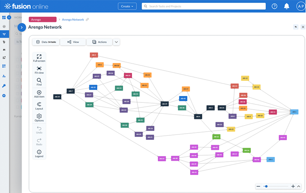
Task: Open the checkmark circle sidebar icon
Action: point(4,26)
